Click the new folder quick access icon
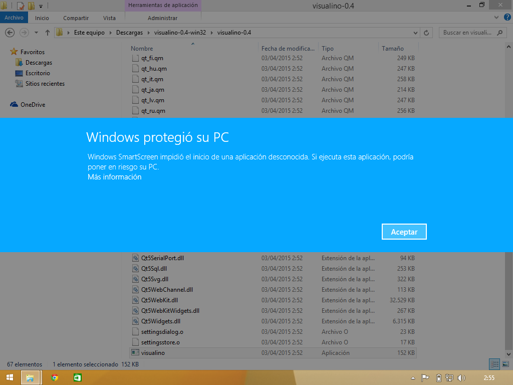The height and width of the screenshot is (385, 513). pos(31,6)
